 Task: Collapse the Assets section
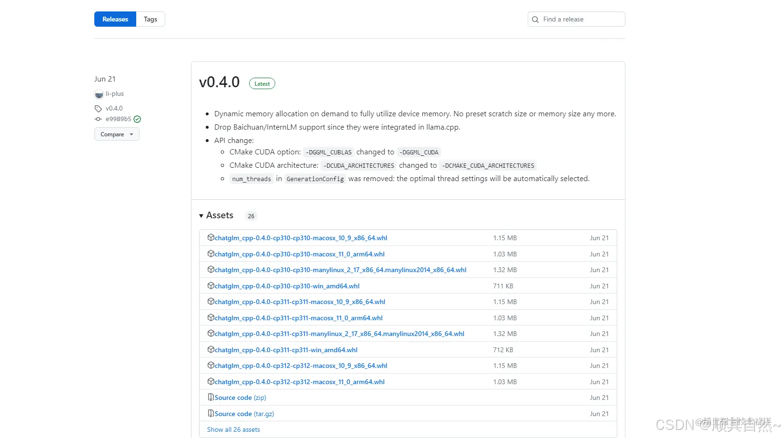(x=201, y=215)
